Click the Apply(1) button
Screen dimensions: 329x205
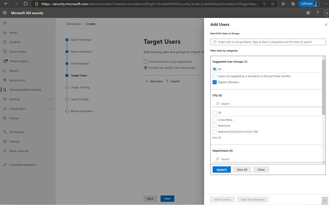(221, 170)
